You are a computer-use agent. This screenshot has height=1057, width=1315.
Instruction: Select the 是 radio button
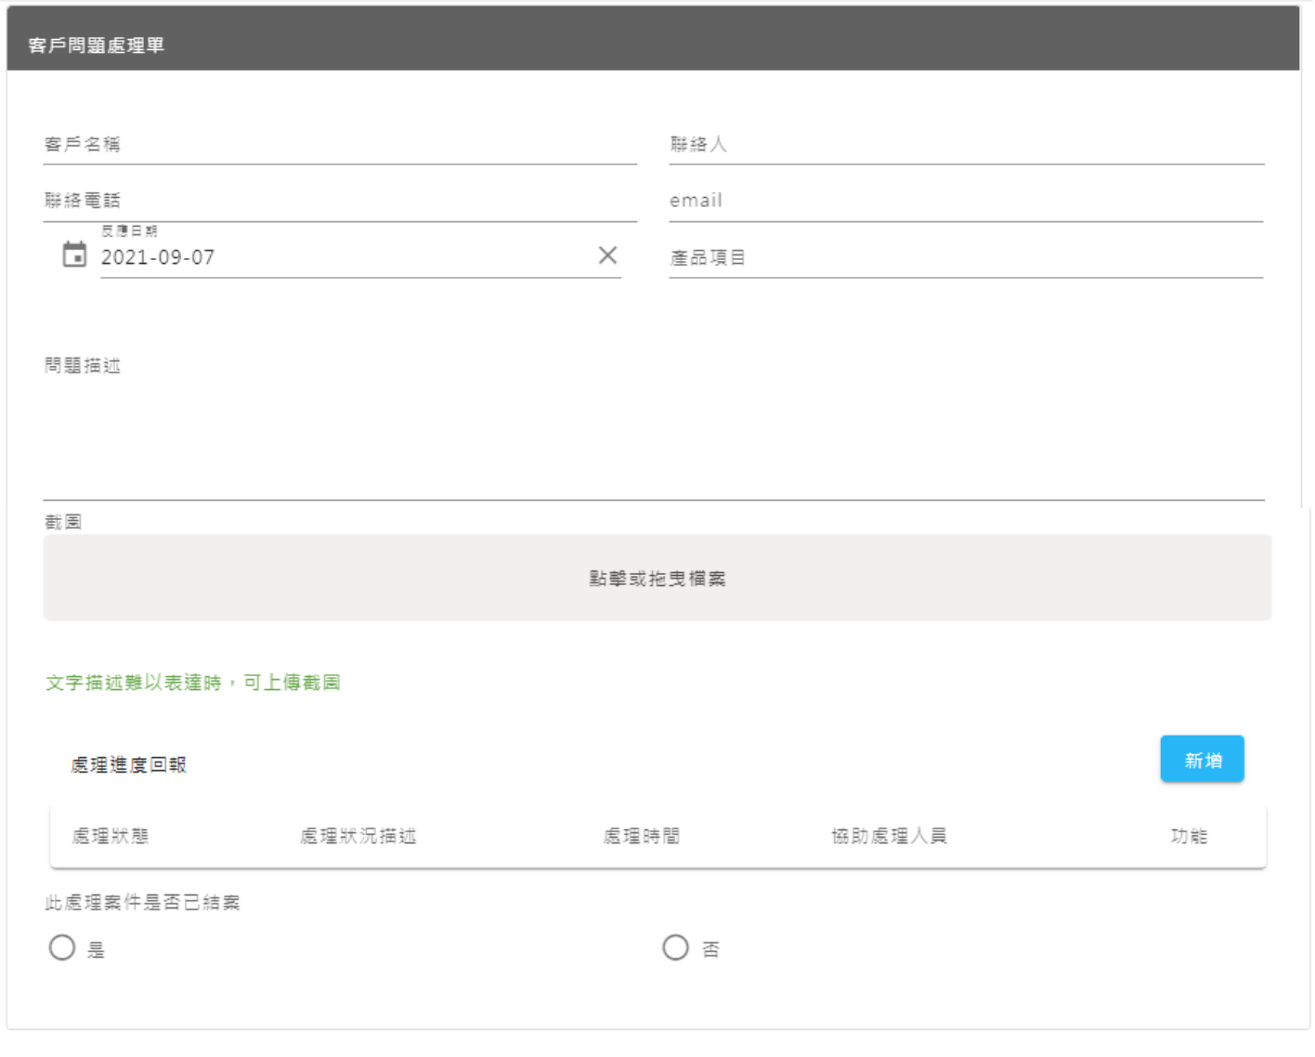pos(62,947)
